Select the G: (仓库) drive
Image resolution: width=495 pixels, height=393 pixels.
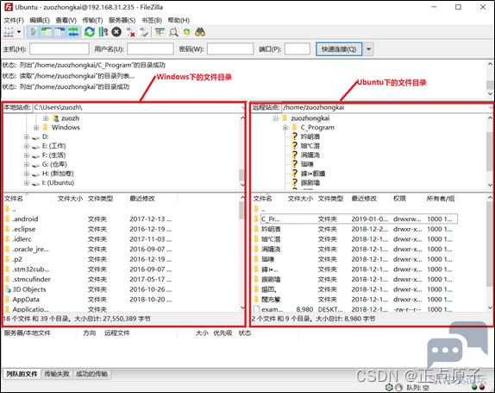[54, 164]
